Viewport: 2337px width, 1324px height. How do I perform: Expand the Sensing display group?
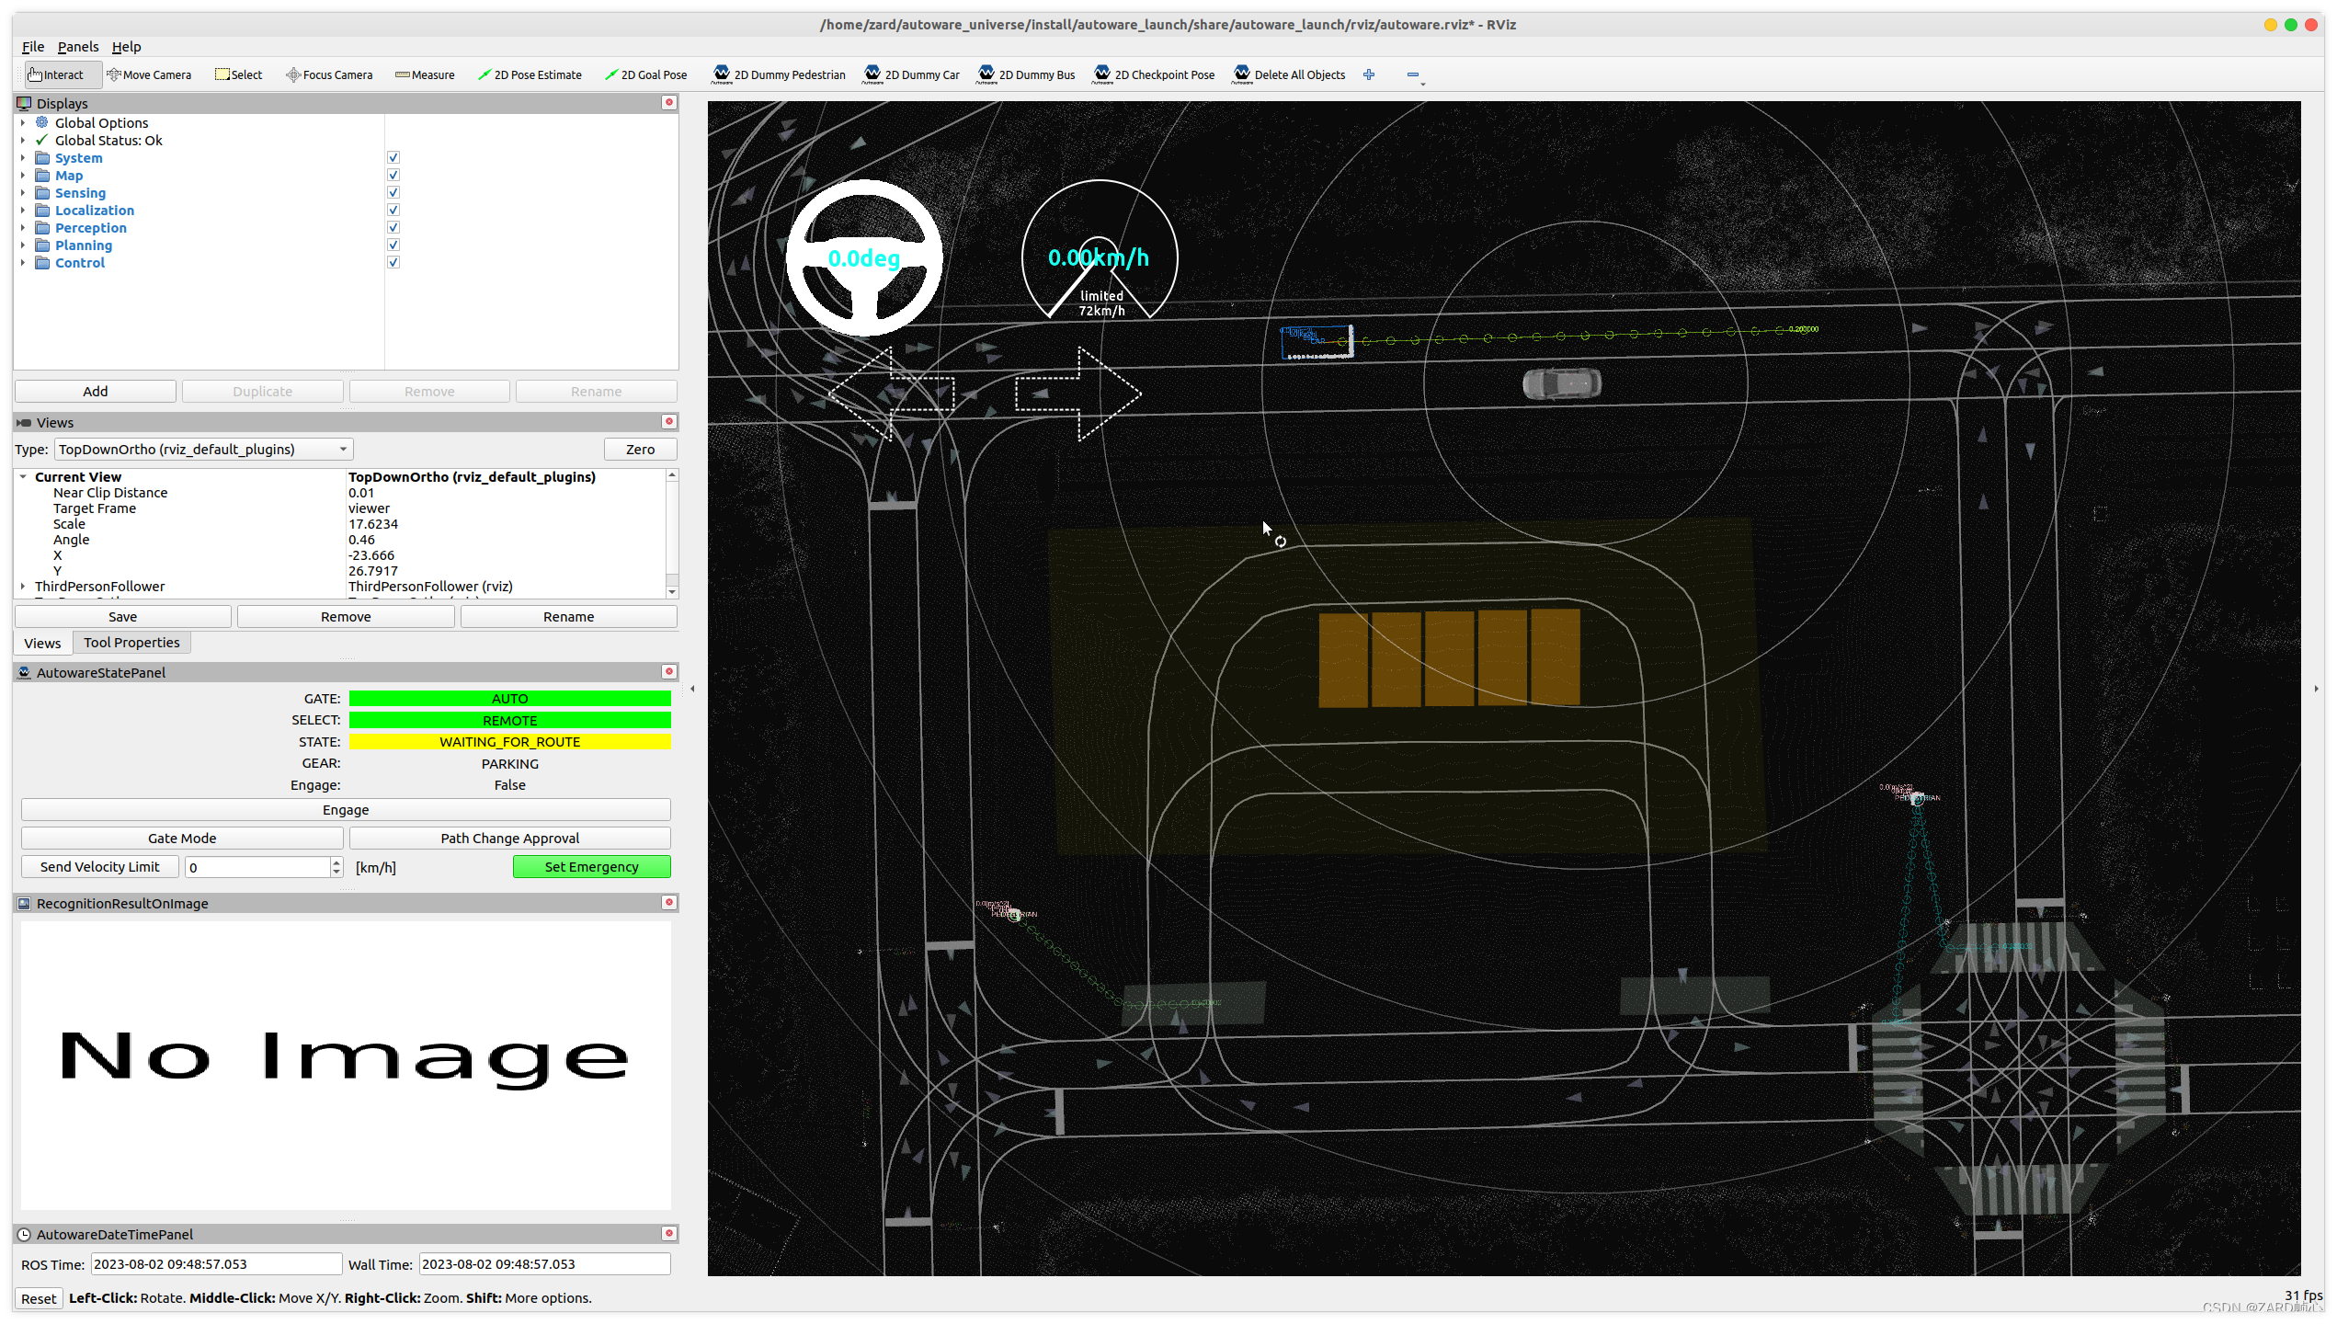23,193
